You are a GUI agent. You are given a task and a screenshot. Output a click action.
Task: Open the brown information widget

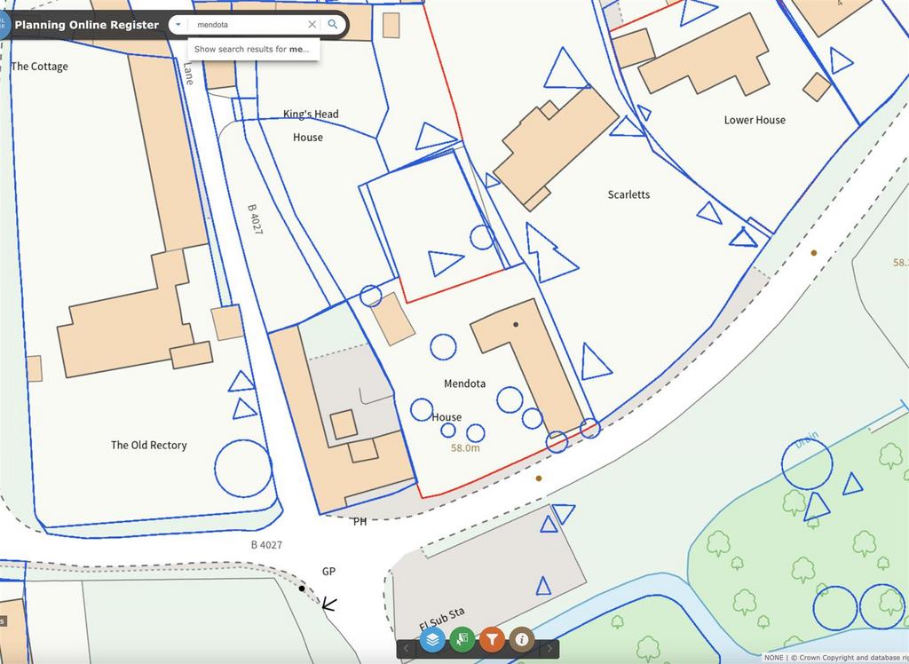(x=522, y=640)
